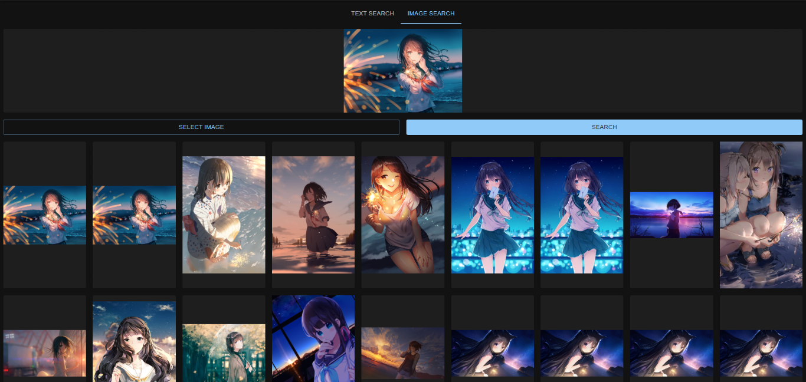Click the blue SEARCH button
Viewport: 806px width, 382px height.
pyautogui.click(x=604, y=127)
